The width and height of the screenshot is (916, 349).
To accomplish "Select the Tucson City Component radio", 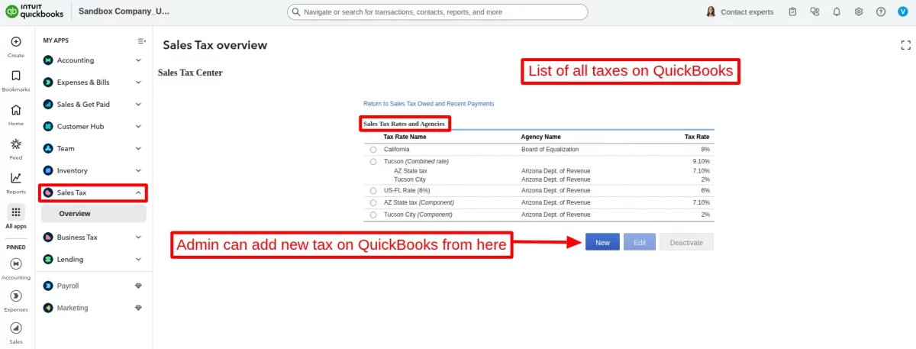I will [x=373, y=215].
